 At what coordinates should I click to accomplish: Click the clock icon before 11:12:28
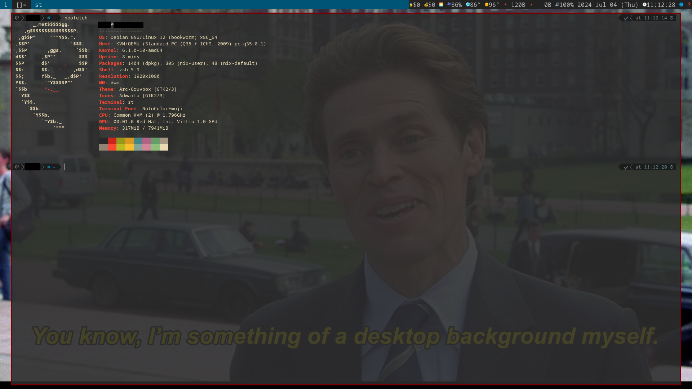[x=645, y=5]
